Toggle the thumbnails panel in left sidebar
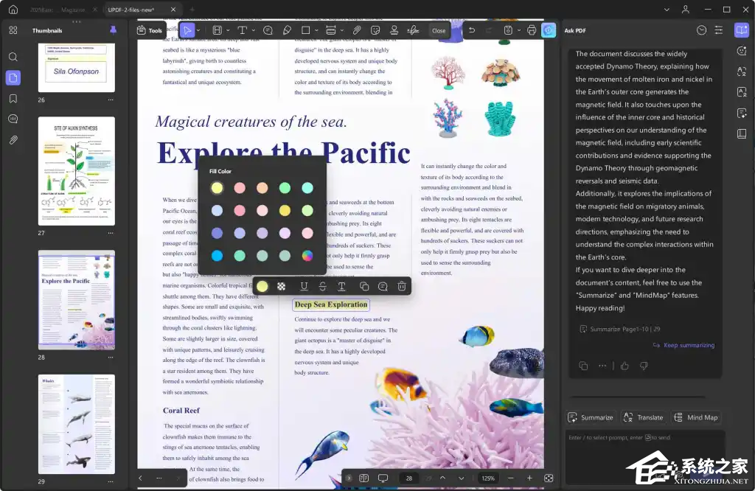This screenshot has height=491, width=755. (13, 77)
